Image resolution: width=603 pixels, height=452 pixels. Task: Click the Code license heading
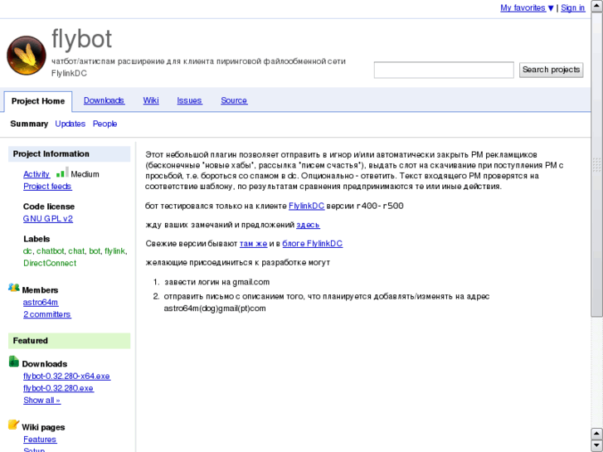49,207
